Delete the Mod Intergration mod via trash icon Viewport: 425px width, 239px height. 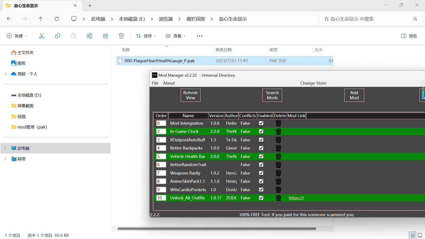279,123
